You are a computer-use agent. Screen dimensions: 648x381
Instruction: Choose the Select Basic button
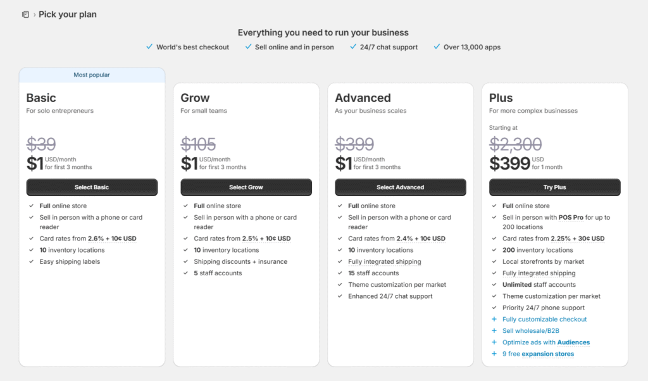pos(92,187)
